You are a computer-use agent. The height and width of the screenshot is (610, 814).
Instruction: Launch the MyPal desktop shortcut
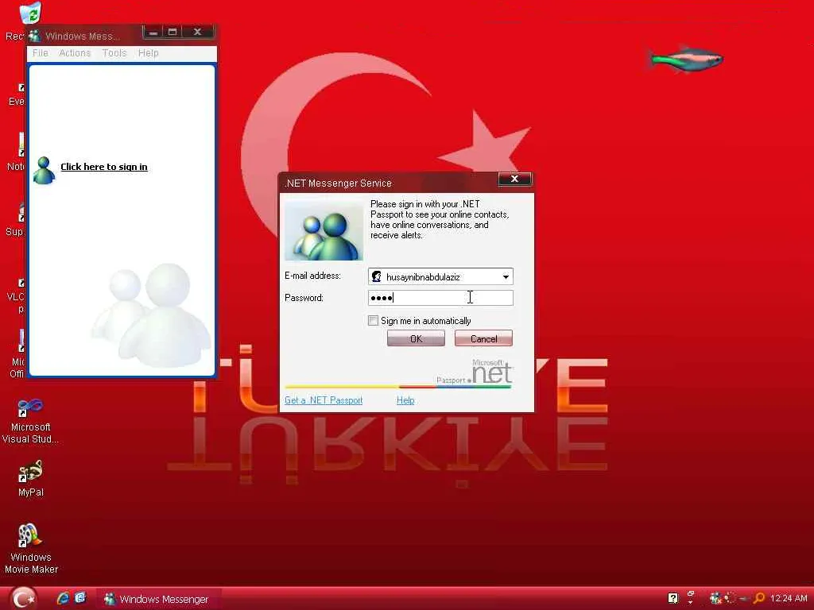[x=30, y=479]
